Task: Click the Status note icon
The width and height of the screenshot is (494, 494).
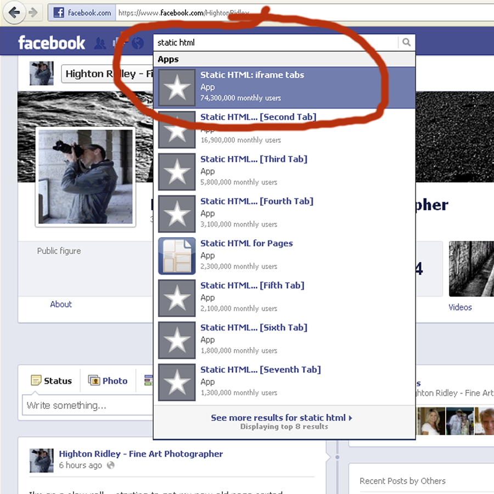Action: point(36,380)
